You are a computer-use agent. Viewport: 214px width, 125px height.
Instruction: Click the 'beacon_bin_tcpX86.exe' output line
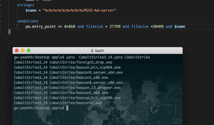pyautogui.click(x=67, y=98)
